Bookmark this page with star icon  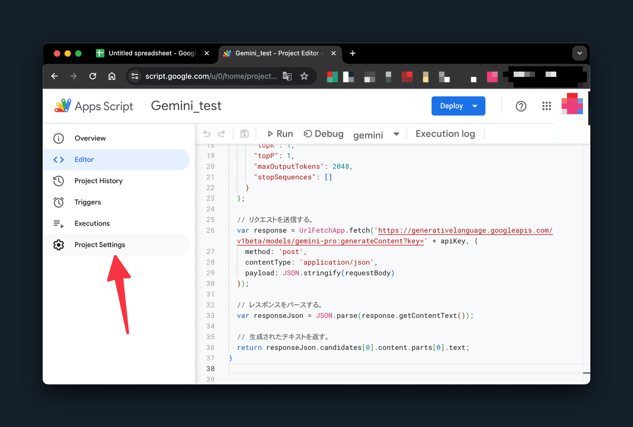304,76
